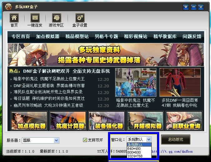Open the 装备强化器 tool tile
The width and height of the screenshot is (211, 162).
tap(106, 120)
